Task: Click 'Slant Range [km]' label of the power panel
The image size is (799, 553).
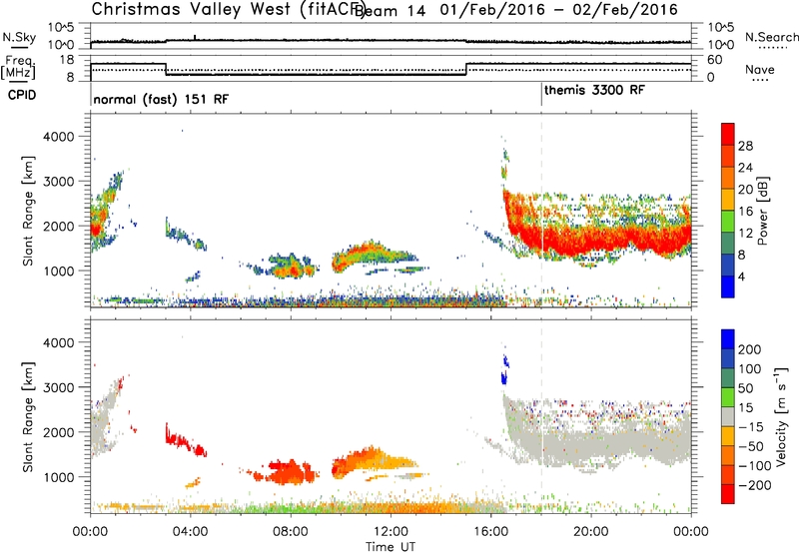Action: pyautogui.click(x=28, y=211)
